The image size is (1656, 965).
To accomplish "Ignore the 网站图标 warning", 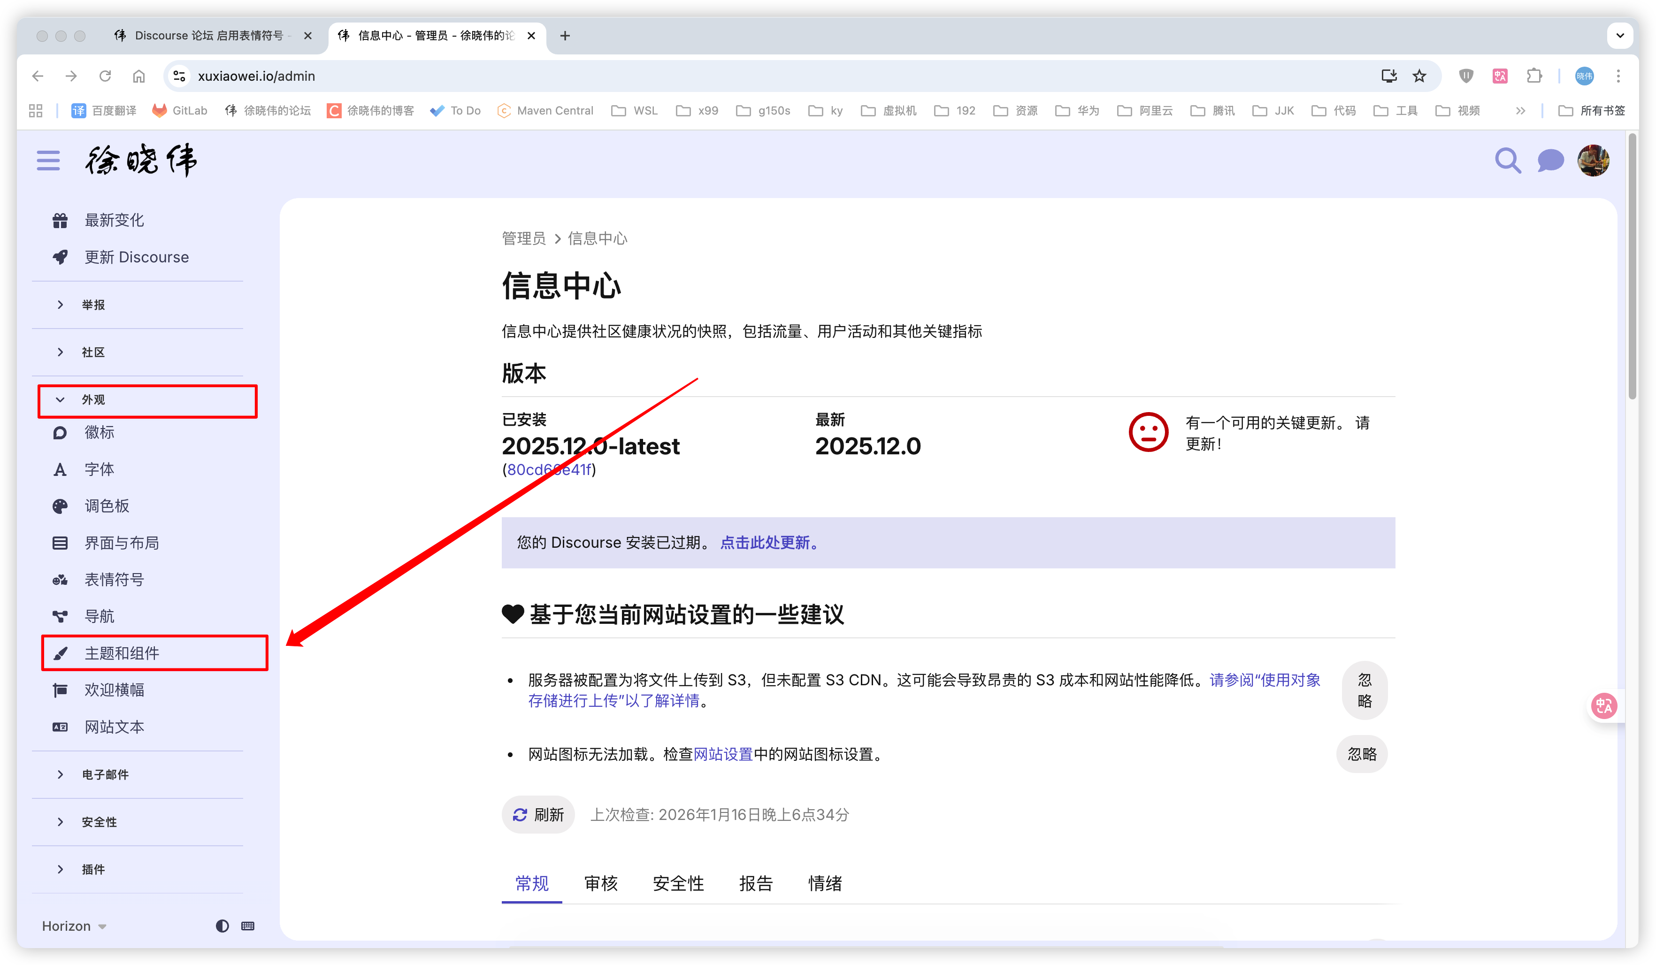I will tap(1362, 753).
